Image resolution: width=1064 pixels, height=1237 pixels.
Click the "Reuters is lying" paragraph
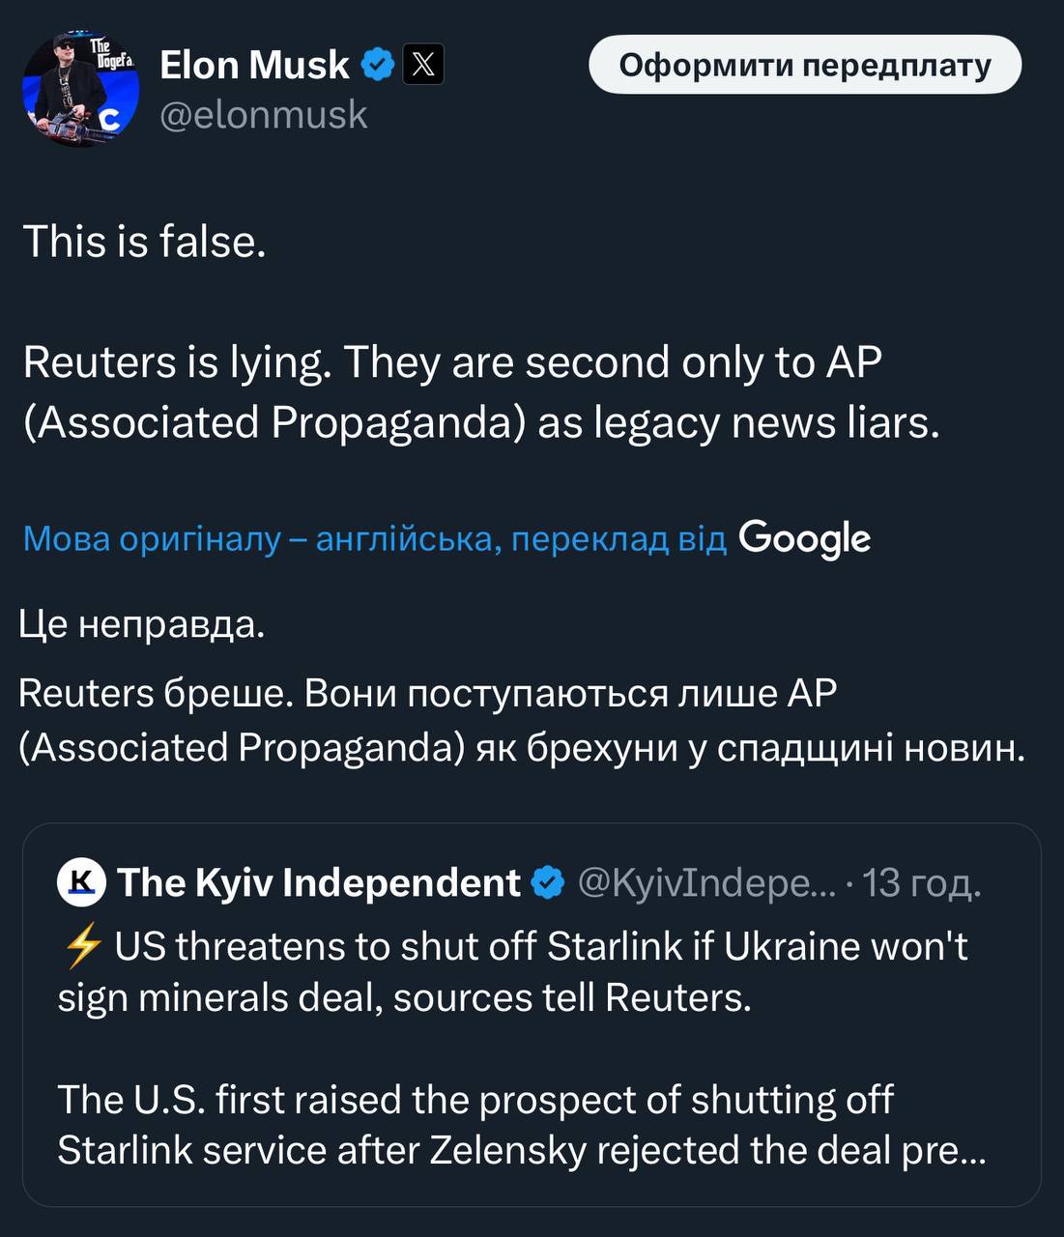coord(480,391)
